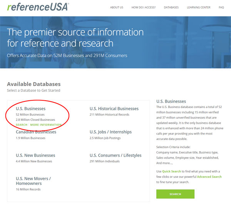Click '2.5 Million Job Postings' text
Image resolution: width=231 pixels, height=206 pixels.
pyautogui.click(x=105, y=138)
